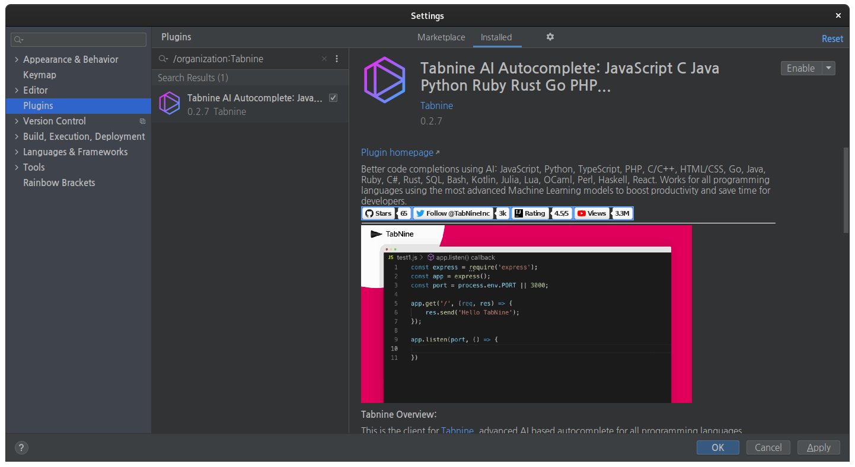
Task: Click the plugin description scrollbar
Action: tap(846, 190)
